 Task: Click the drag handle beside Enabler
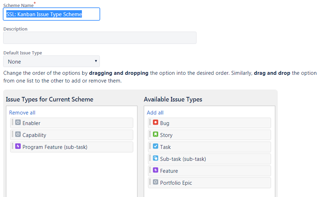click(x=13, y=123)
